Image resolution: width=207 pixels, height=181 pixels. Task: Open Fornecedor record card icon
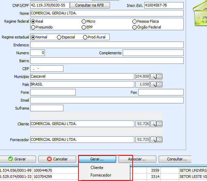pyautogui.click(x=159, y=139)
